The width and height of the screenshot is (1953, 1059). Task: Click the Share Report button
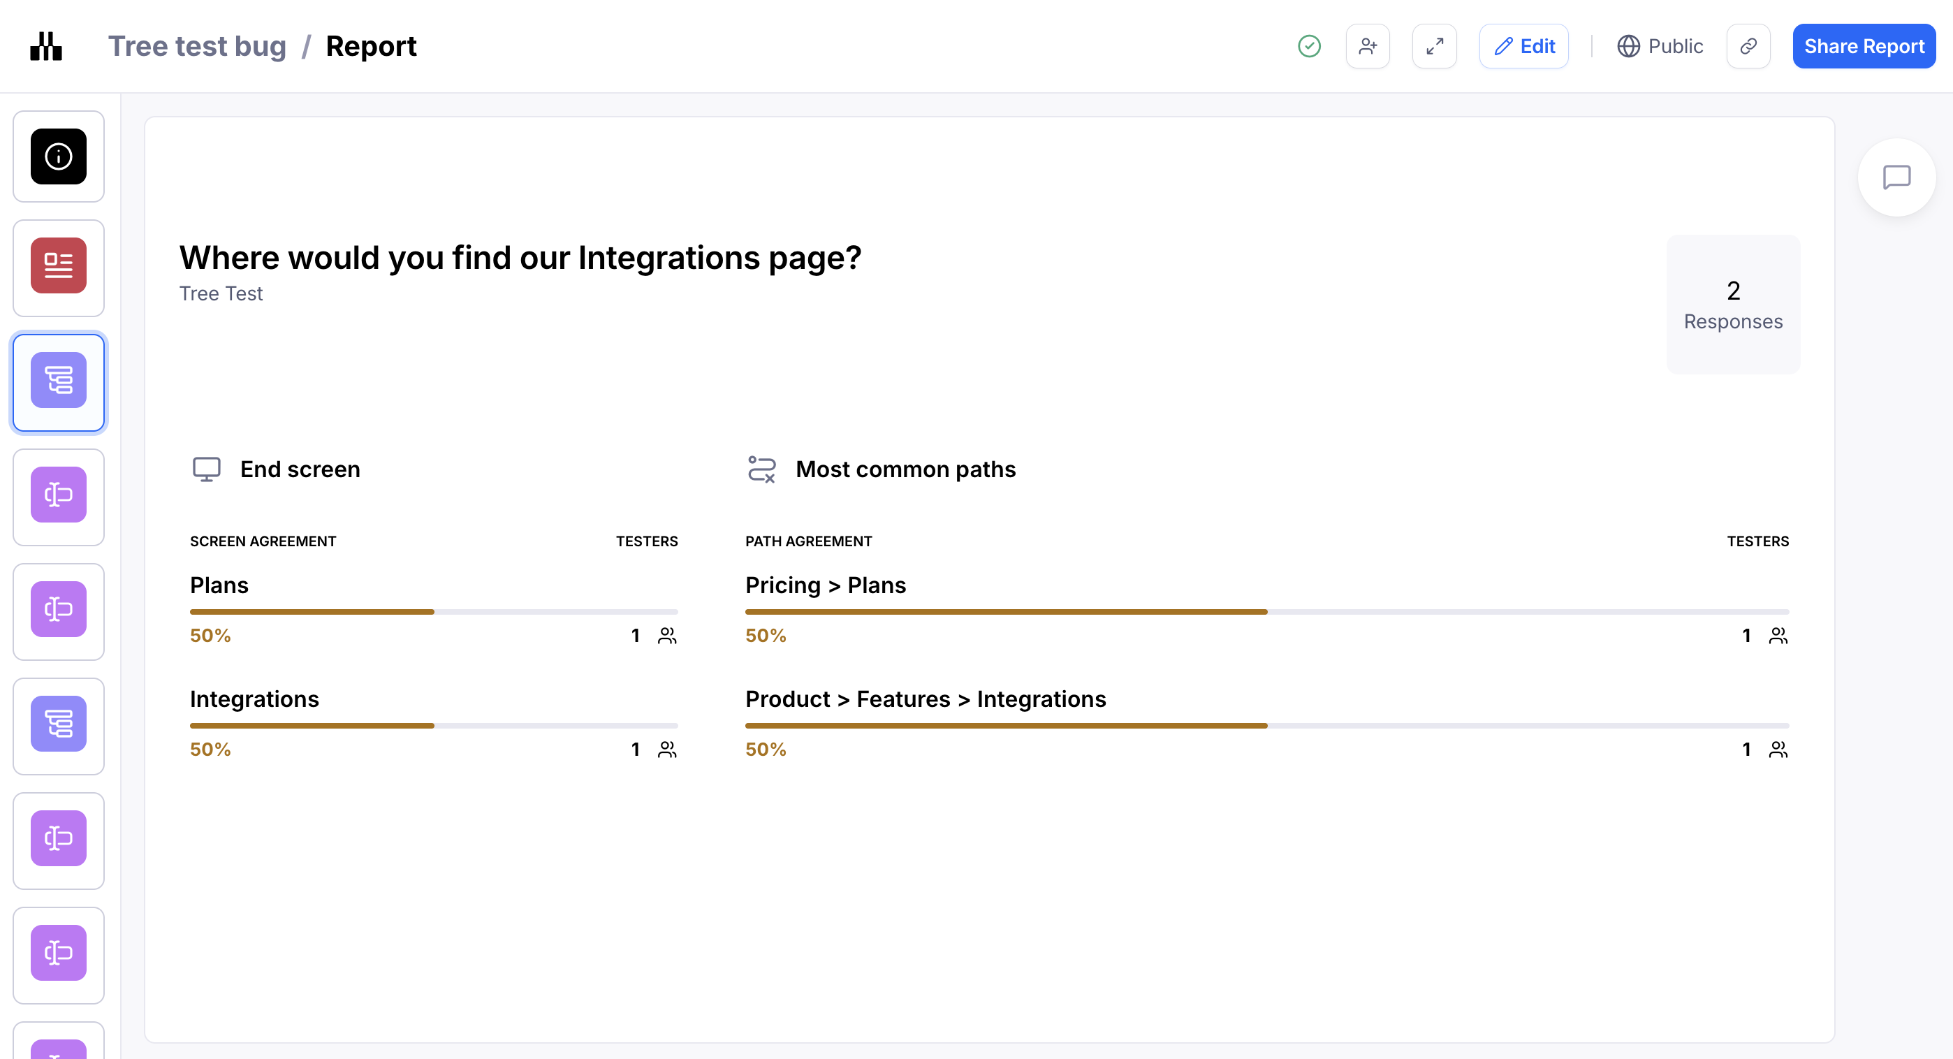pyautogui.click(x=1863, y=46)
